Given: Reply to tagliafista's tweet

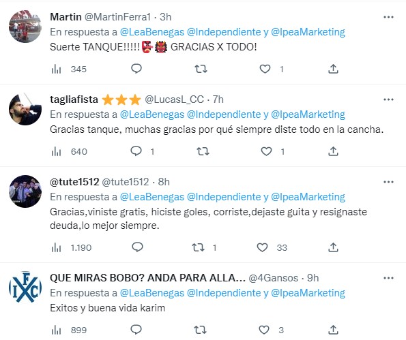Looking at the screenshot, I should pyautogui.click(x=136, y=151).
